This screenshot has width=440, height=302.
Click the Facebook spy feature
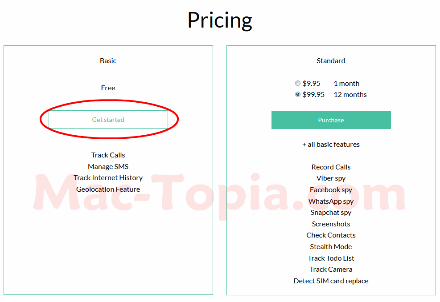(x=331, y=190)
